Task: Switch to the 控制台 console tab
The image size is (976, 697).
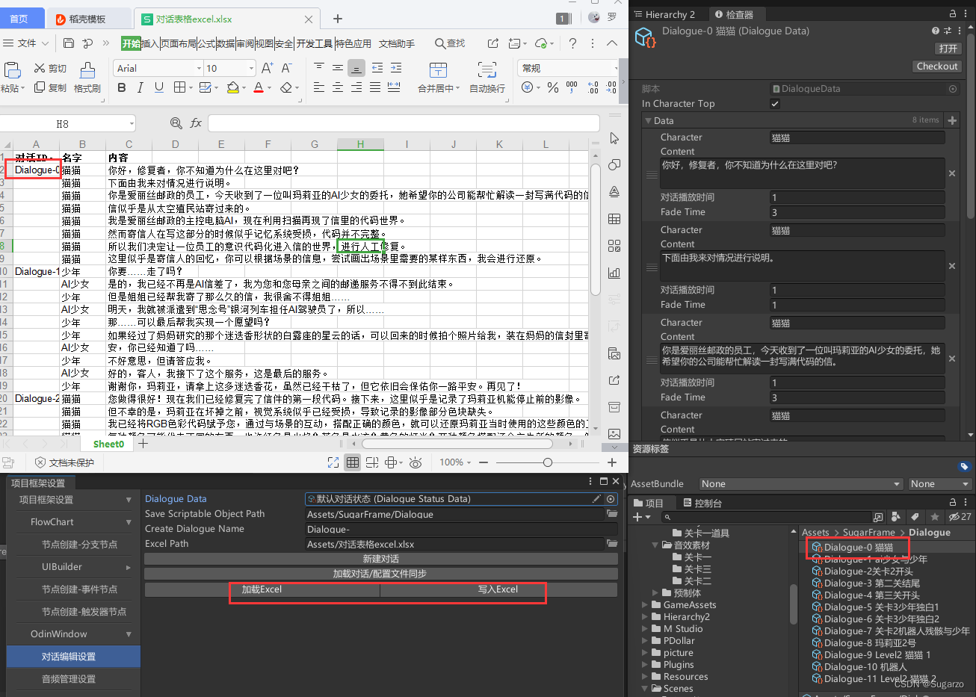Action: [701, 503]
